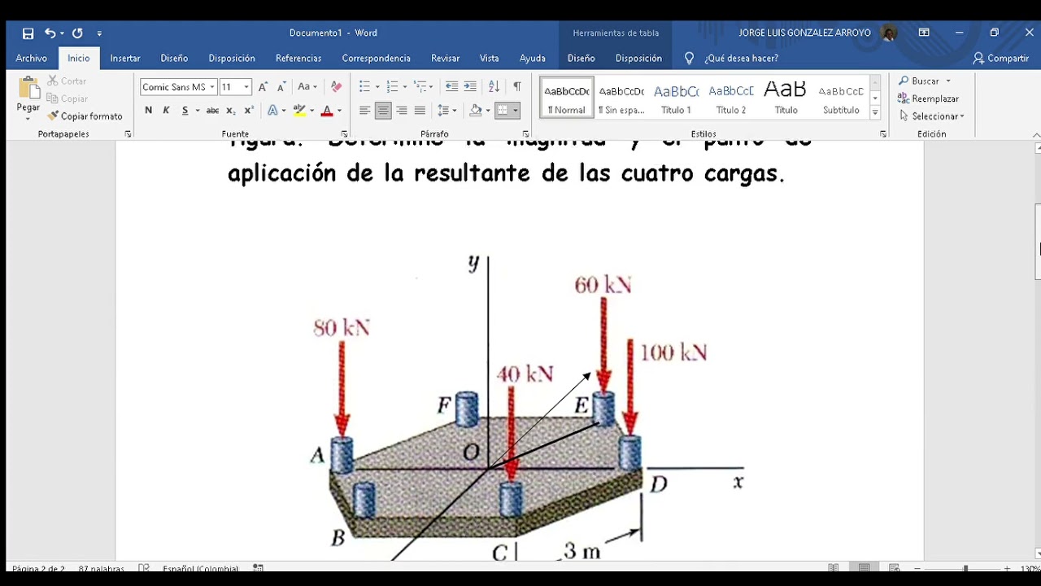The image size is (1041, 586).
Task: Open the font size dropdown
Action: point(246,87)
